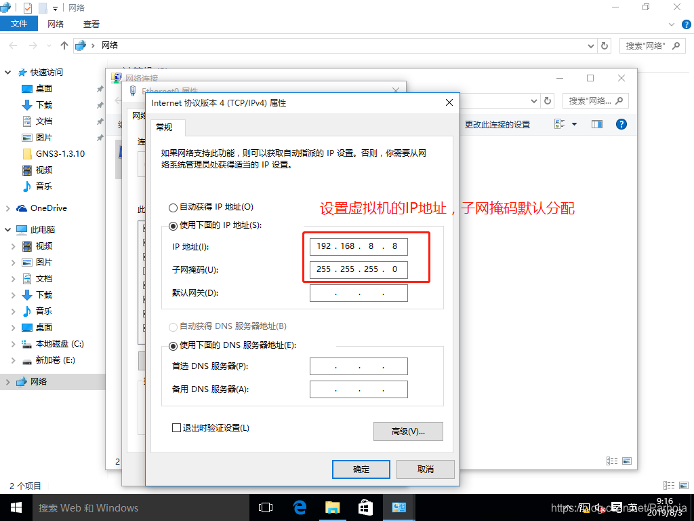Screen dimensions: 694x521
Task: Cancel with the 取消 button
Action: [x=426, y=469]
